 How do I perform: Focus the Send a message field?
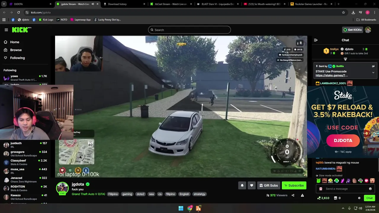point(345,189)
